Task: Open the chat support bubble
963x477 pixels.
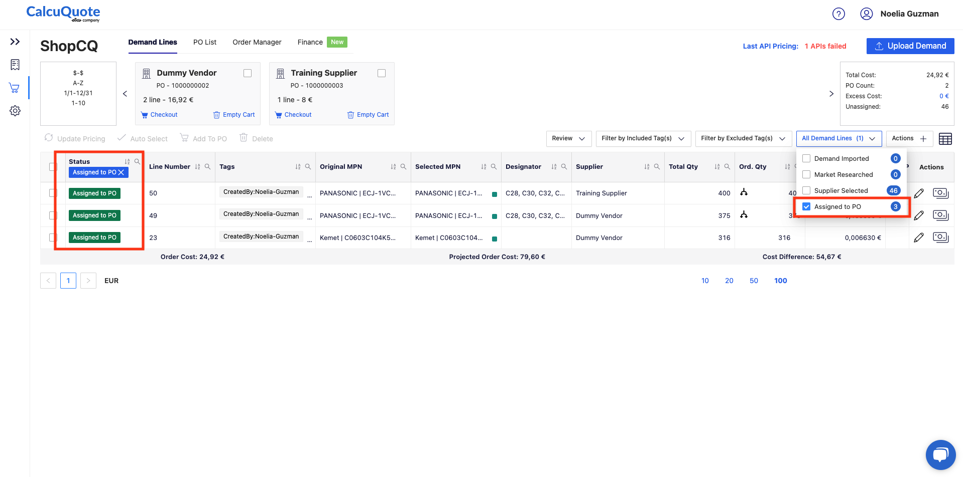Action: point(940,454)
